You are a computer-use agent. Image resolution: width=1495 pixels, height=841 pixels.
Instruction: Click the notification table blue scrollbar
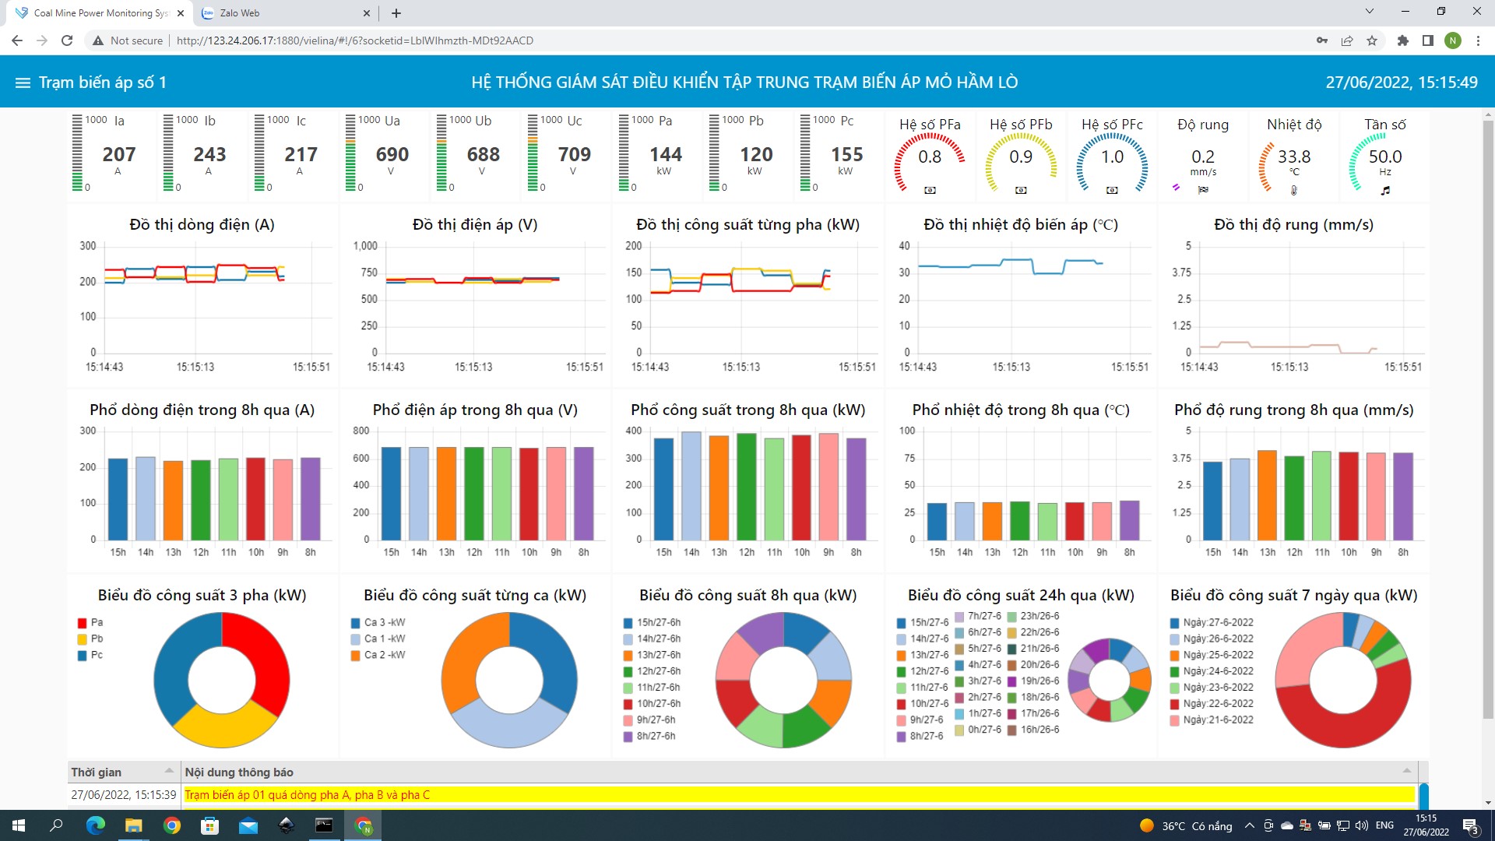coord(1423,797)
